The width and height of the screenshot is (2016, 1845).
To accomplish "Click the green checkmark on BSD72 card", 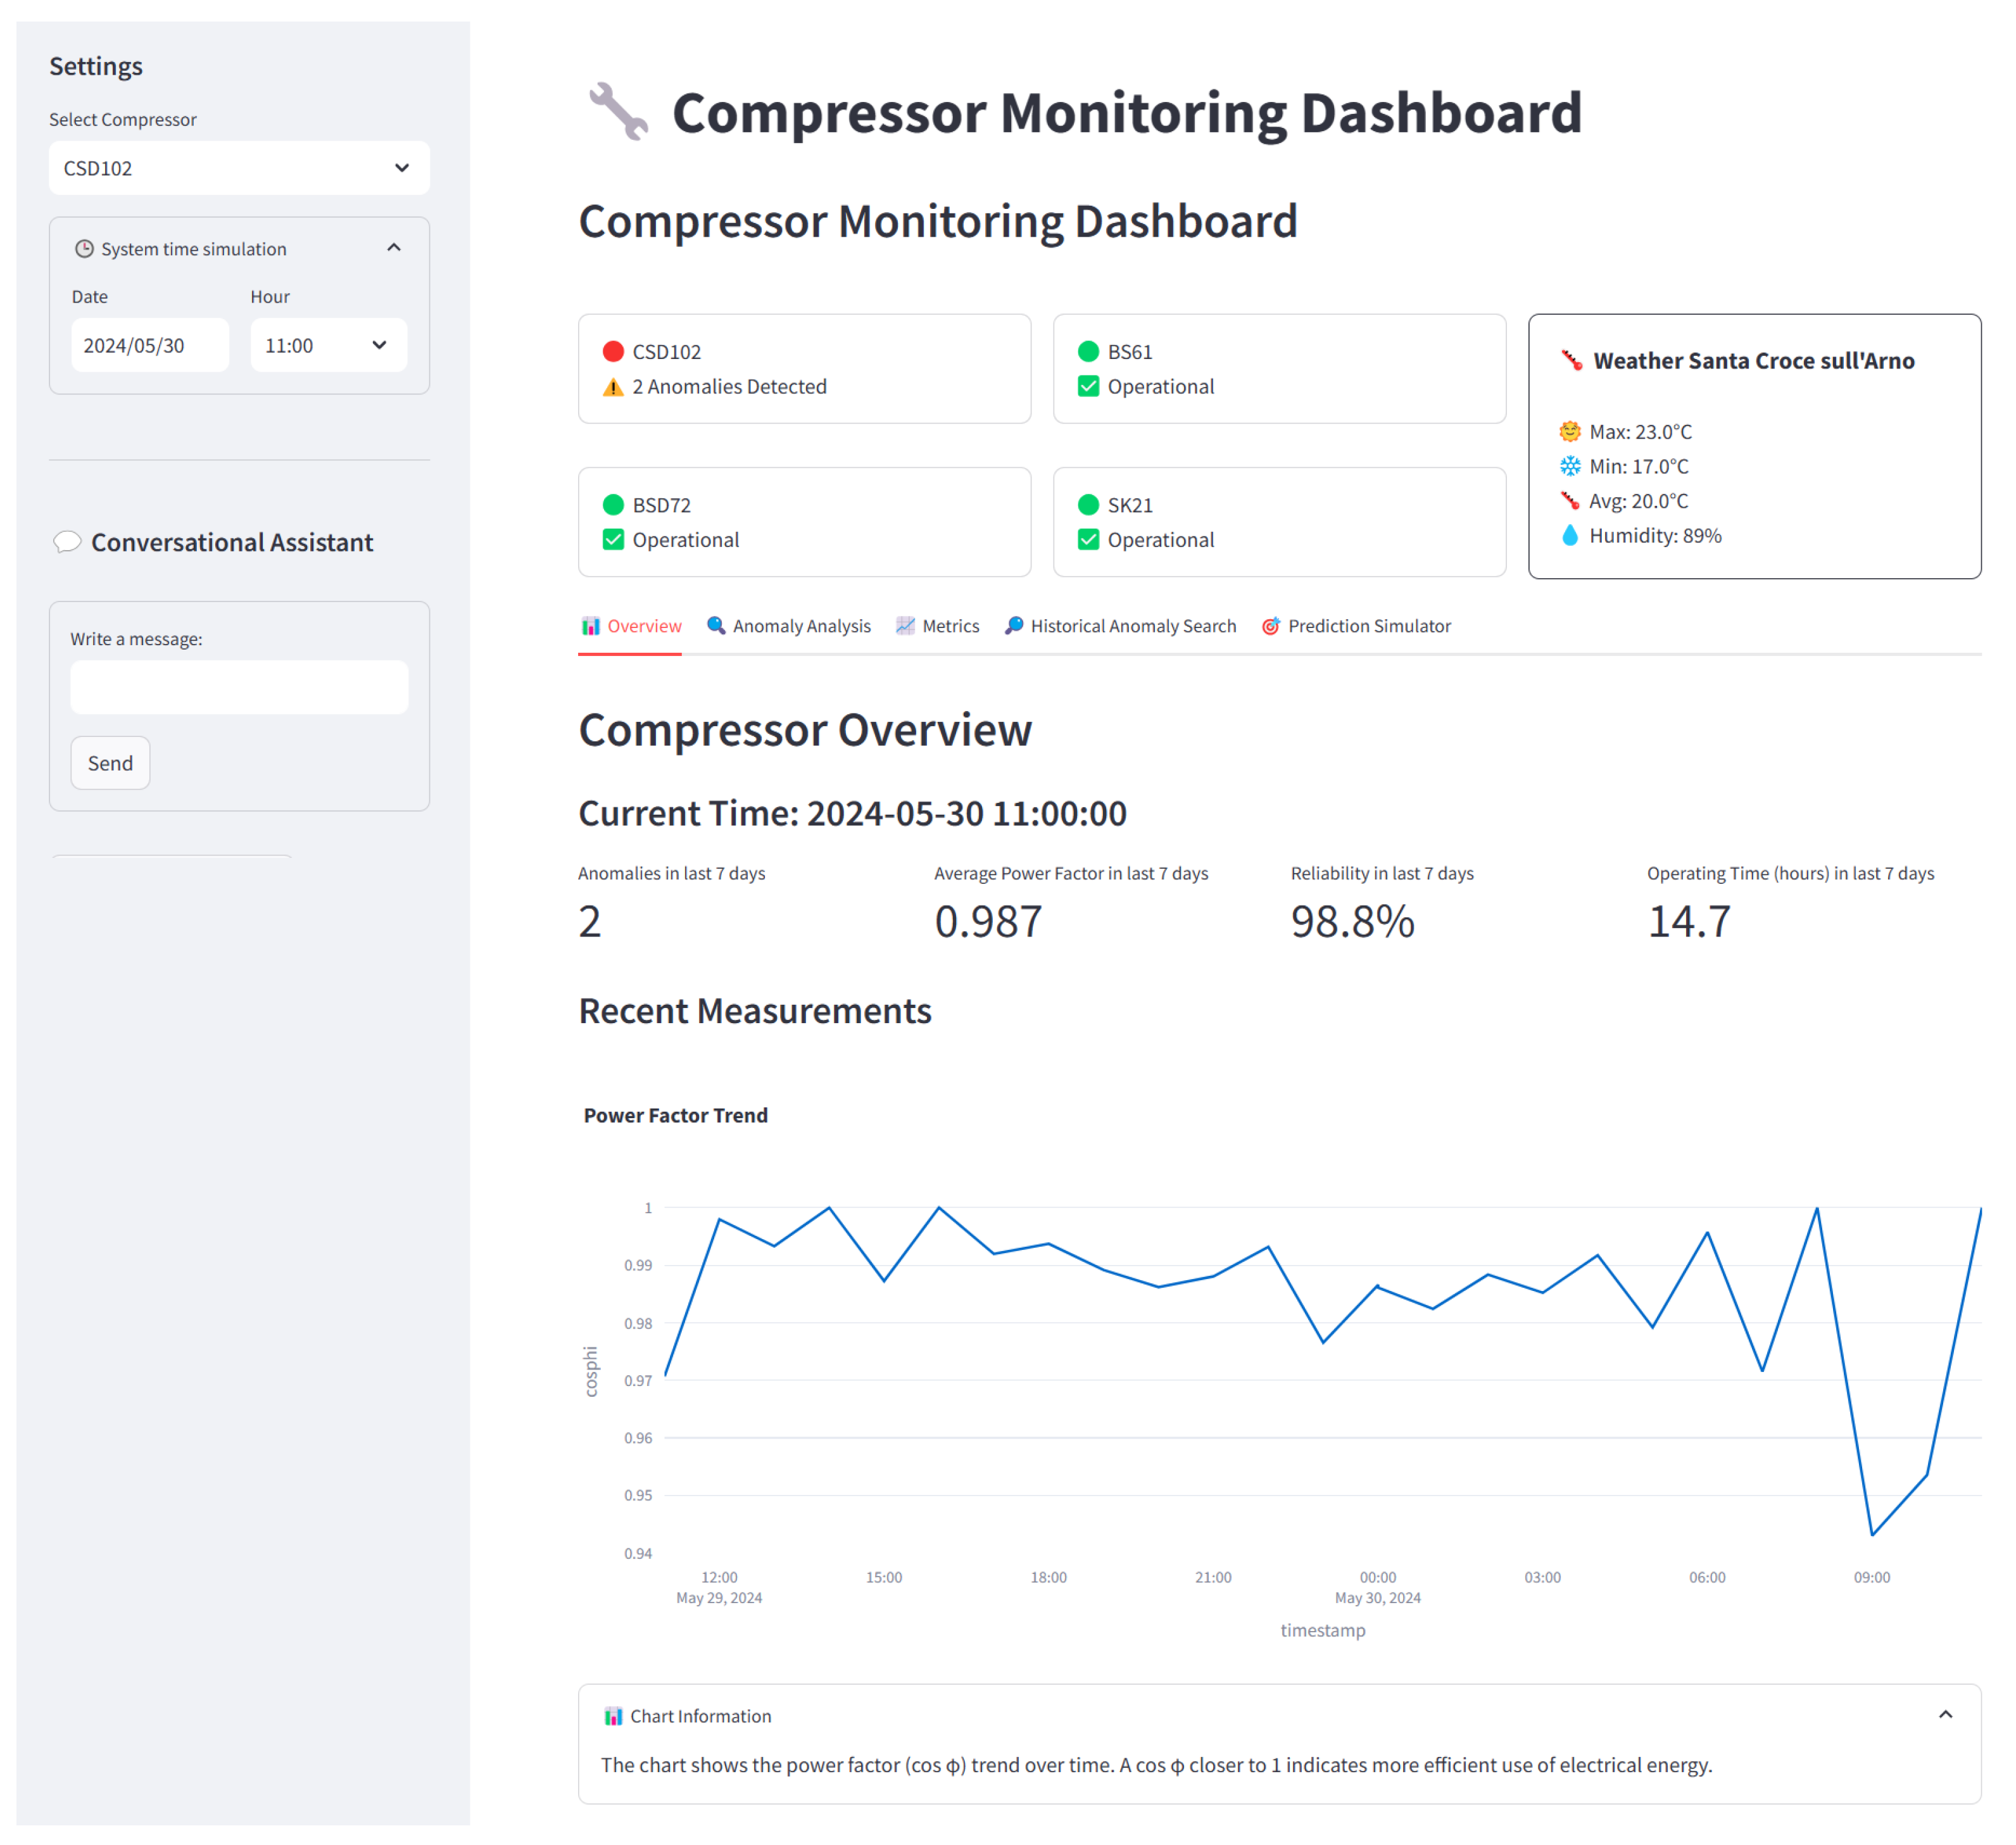I will pos(613,540).
